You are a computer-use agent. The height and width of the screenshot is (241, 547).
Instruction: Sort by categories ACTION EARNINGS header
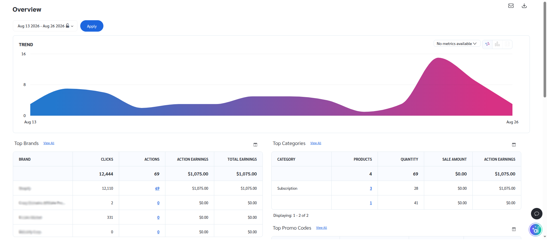point(500,159)
